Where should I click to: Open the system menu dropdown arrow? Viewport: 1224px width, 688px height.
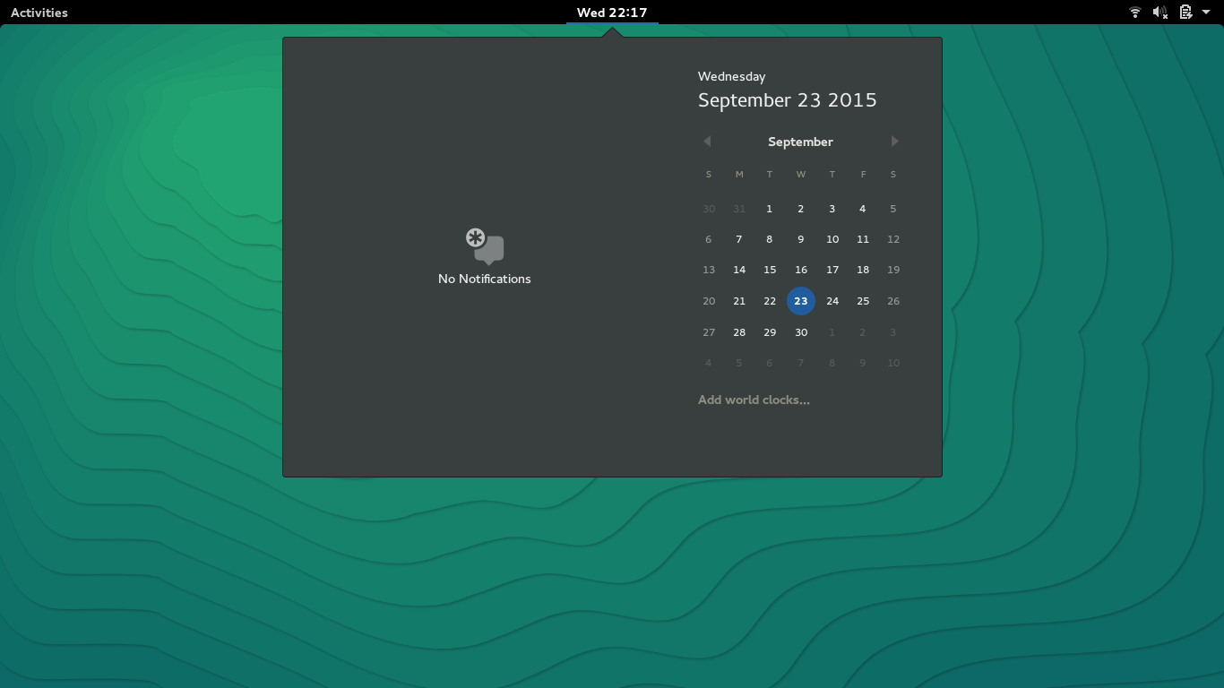pos(1206,13)
